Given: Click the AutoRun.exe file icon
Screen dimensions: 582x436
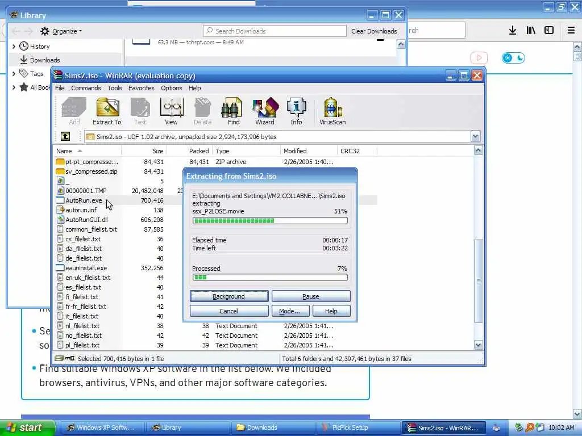Looking at the screenshot, I should [60, 200].
